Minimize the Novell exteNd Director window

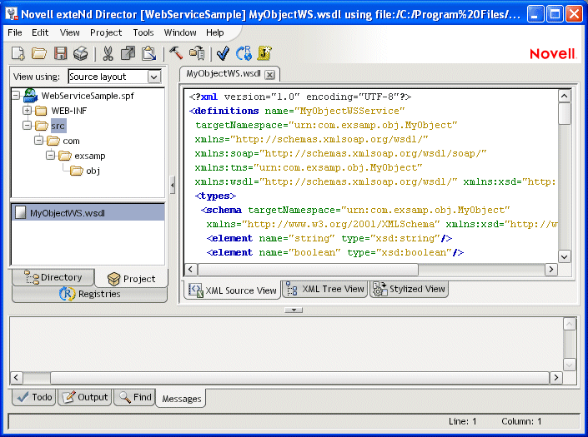click(x=535, y=14)
